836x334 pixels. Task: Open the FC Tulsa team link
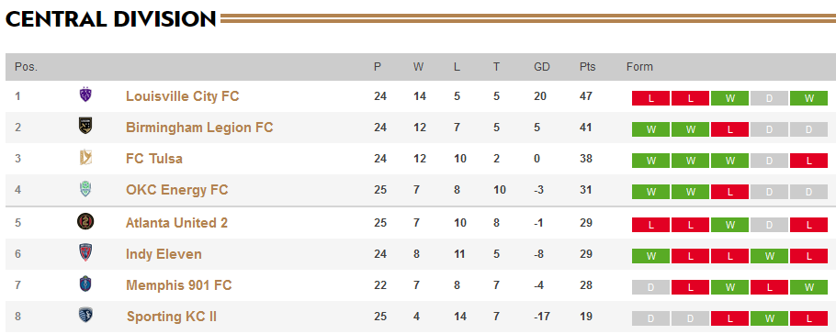[154, 159]
